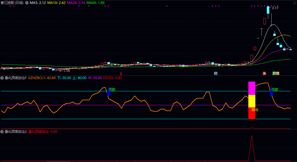Image resolution: width=297 pixels, height=162 pixels.
Task: Select the MA60 moving average label
Action: coord(95,3)
